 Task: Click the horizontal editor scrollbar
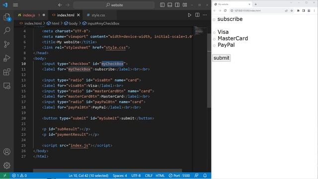(x=107, y=170)
